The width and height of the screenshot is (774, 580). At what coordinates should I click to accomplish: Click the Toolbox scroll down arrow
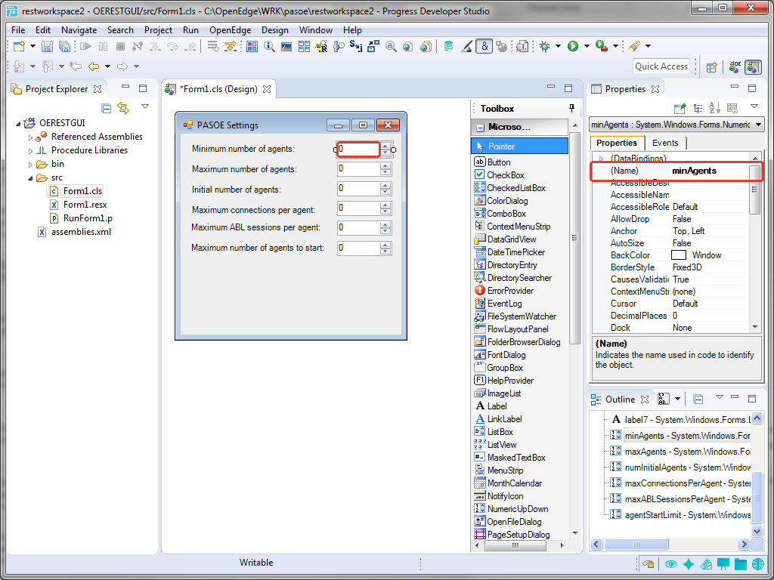click(x=575, y=533)
